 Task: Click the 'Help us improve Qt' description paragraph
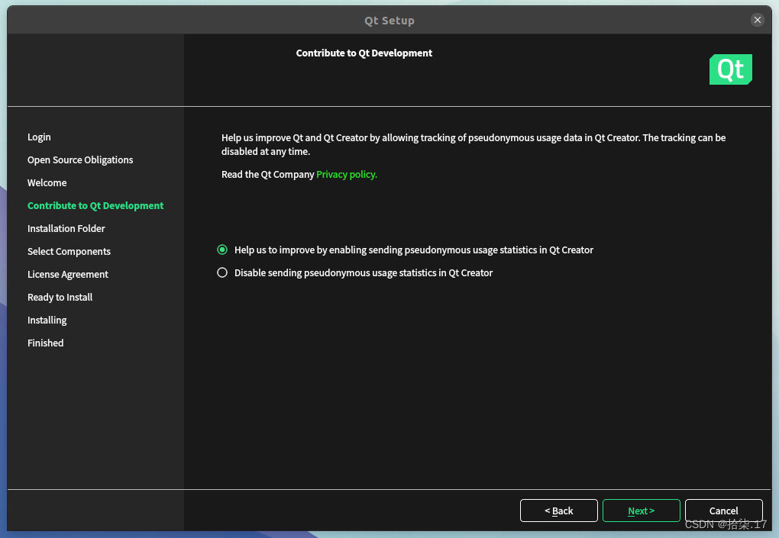click(474, 144)
